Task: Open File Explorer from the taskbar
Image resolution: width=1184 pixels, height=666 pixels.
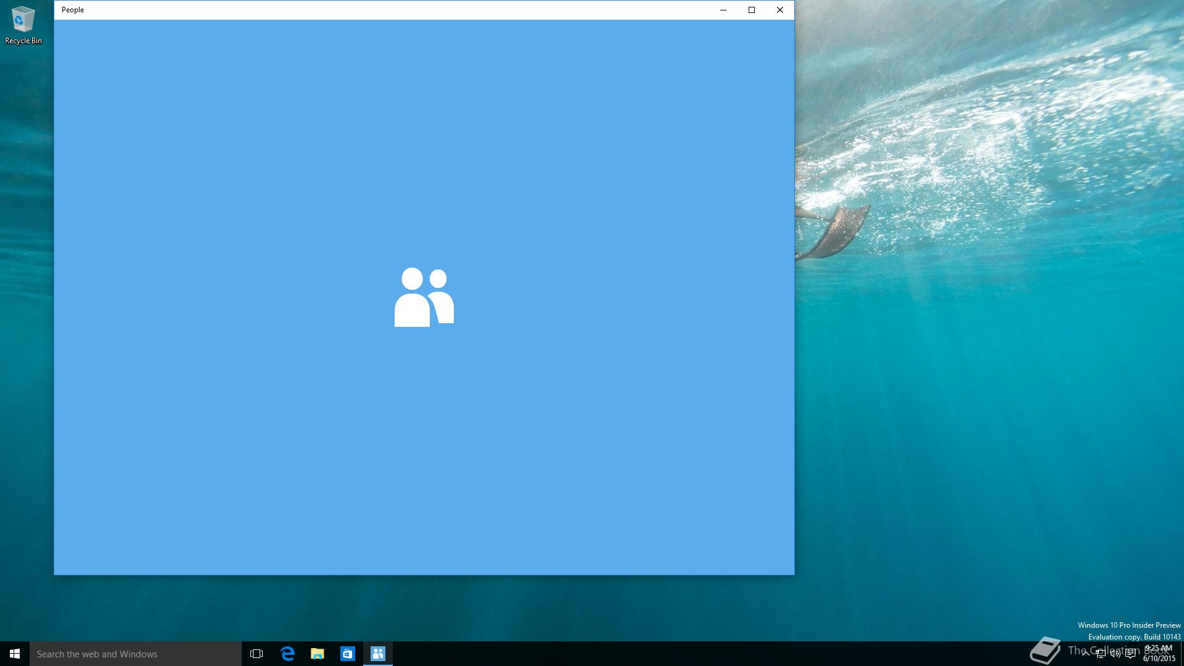Action: click(318, 654)
